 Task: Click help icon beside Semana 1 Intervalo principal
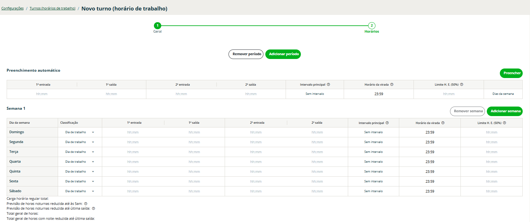point(387,123)
